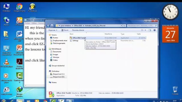Select Ordinateur in the navigation pane
The height and width of the screenshot is (102, 182).
[54, 71]
